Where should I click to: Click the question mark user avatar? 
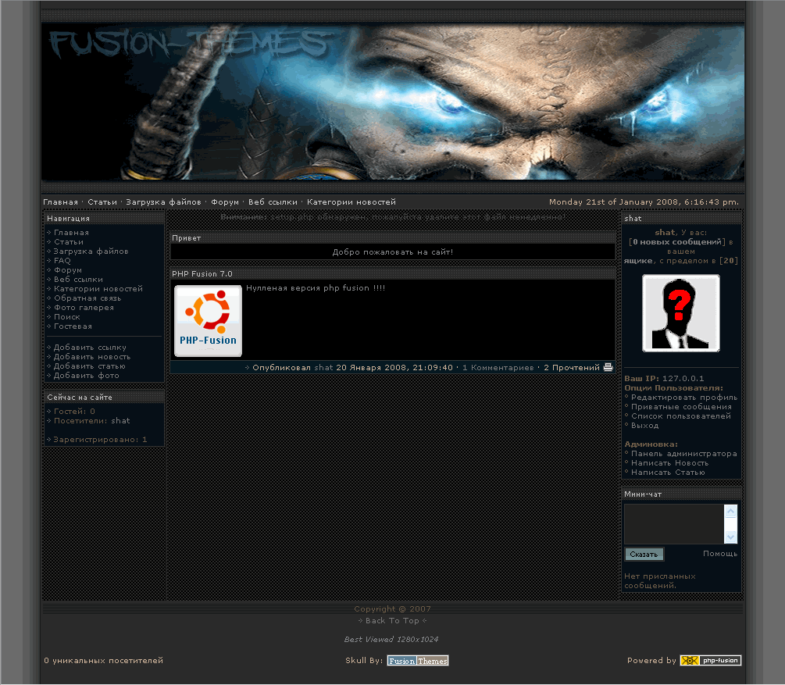(680, 313)
